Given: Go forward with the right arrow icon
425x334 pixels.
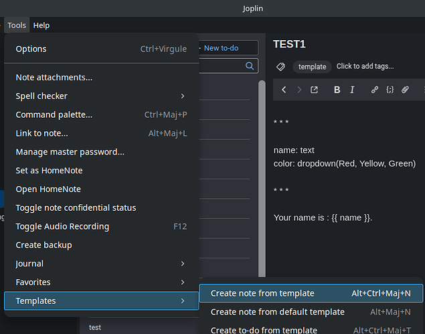Looking at the screenshot, I should 299,90.
